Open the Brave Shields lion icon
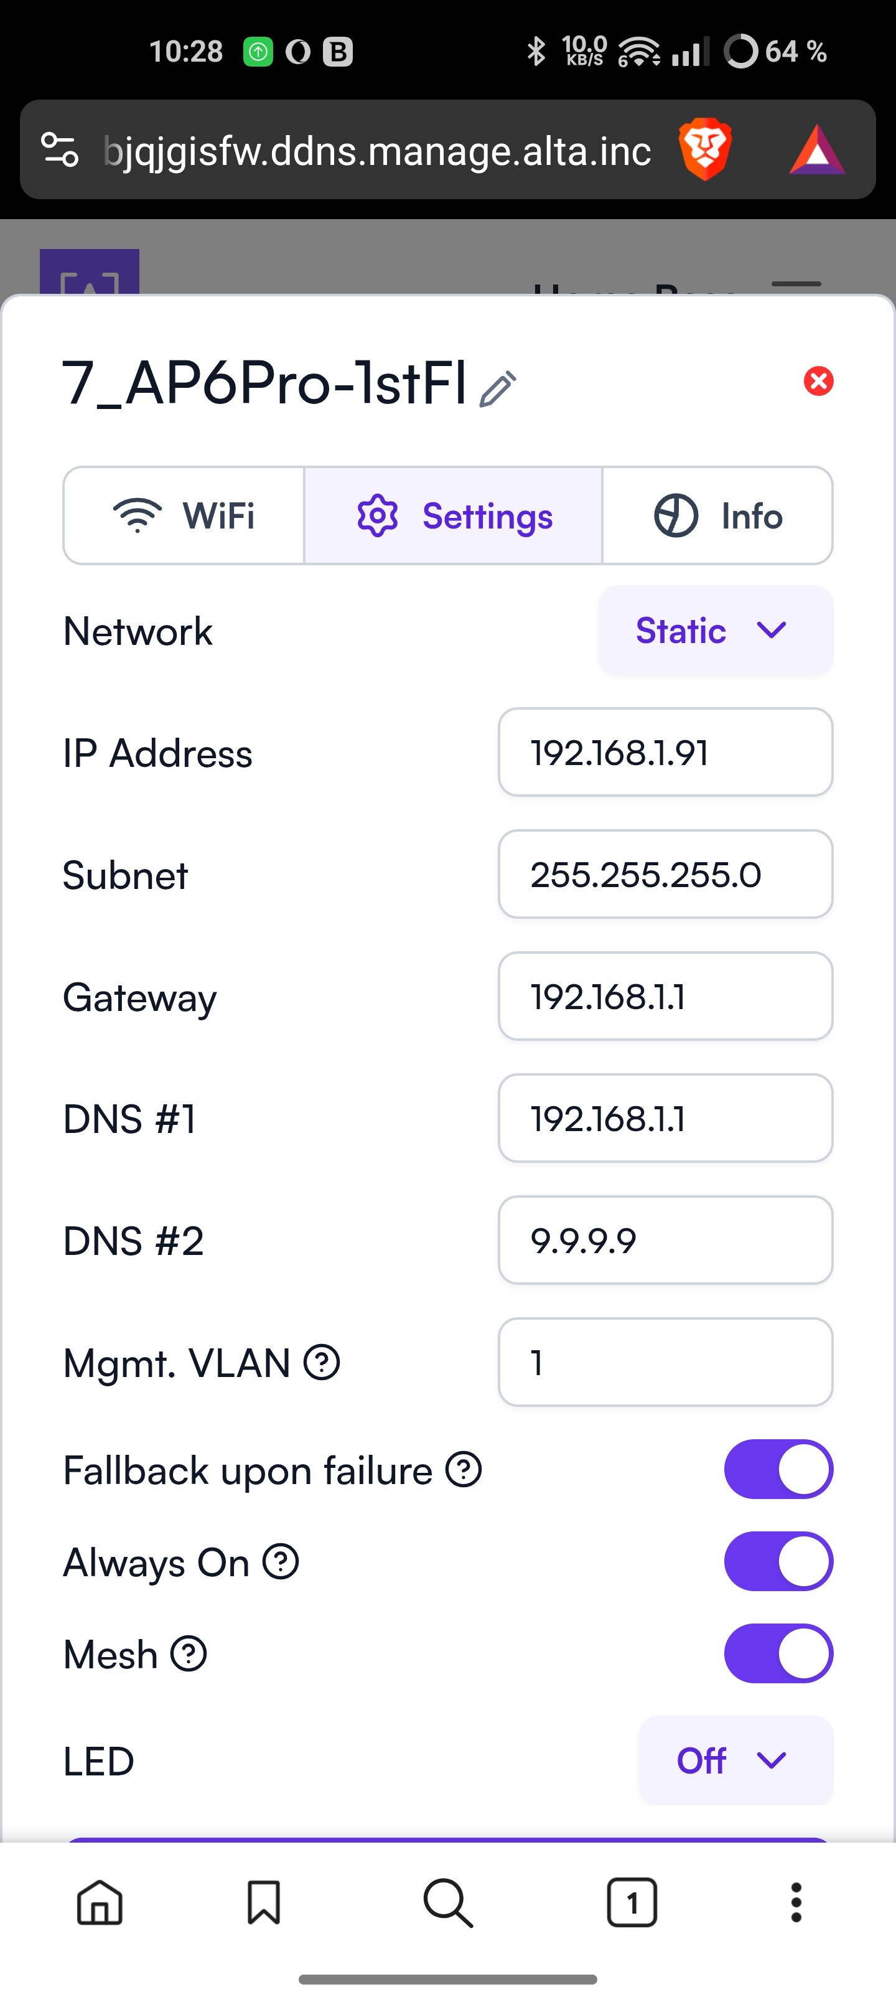Viewport: 896px width, 2002px height. pos(705,150)
